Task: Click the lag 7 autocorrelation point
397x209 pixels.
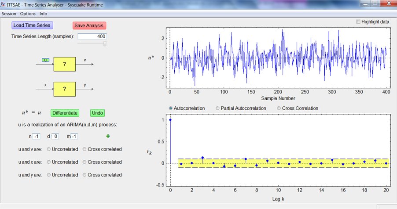Action: click(x=246, y=159)
